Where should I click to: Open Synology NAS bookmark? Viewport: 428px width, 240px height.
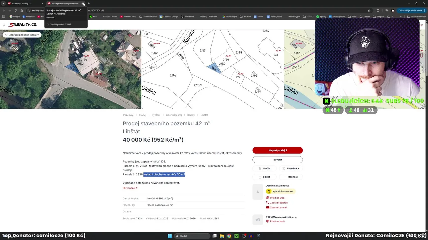tap(337, 17)
